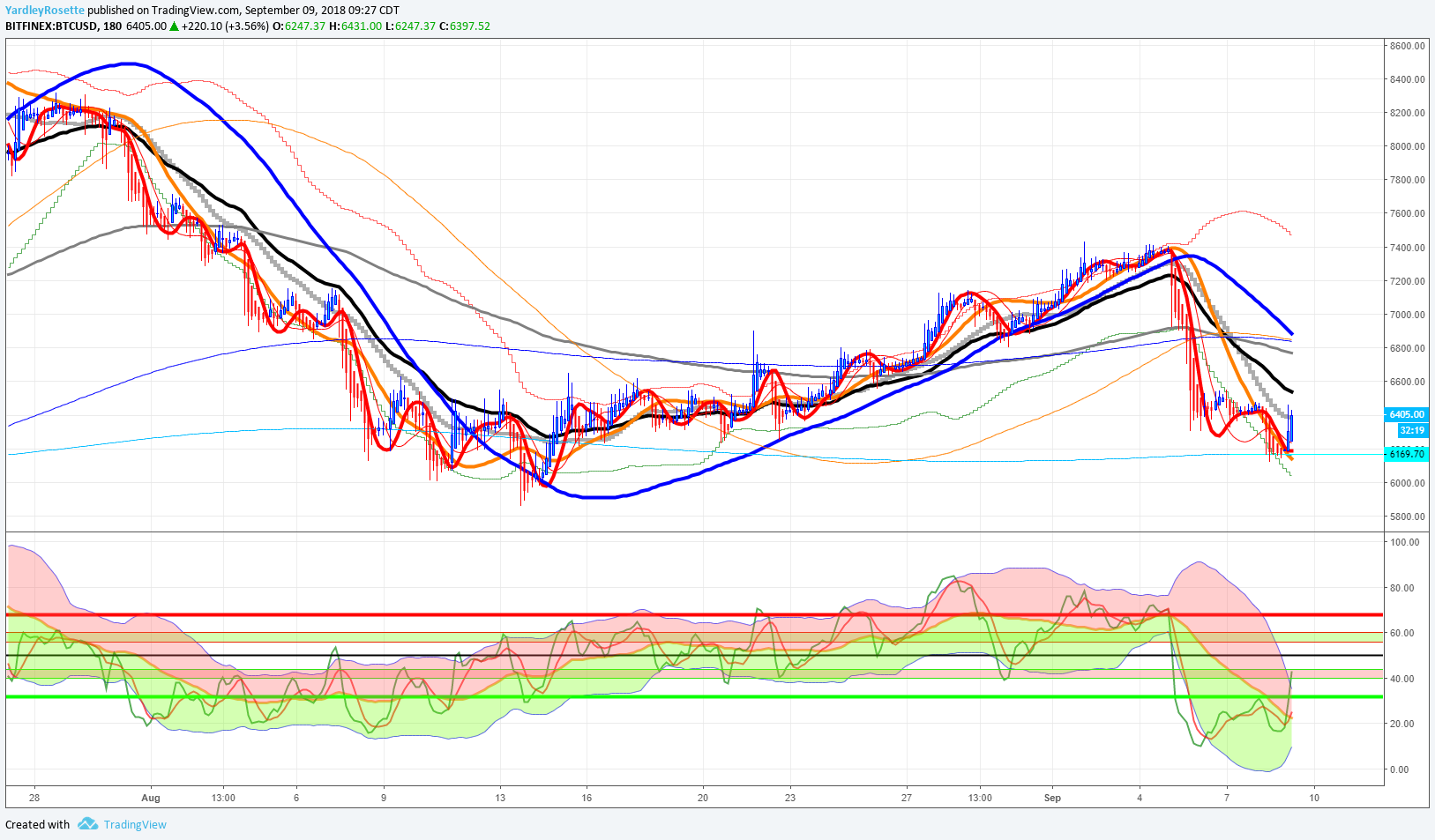Click the 7 date label on time axis
Screen dimensions: 1435x840
click(x=1227, y=798)
